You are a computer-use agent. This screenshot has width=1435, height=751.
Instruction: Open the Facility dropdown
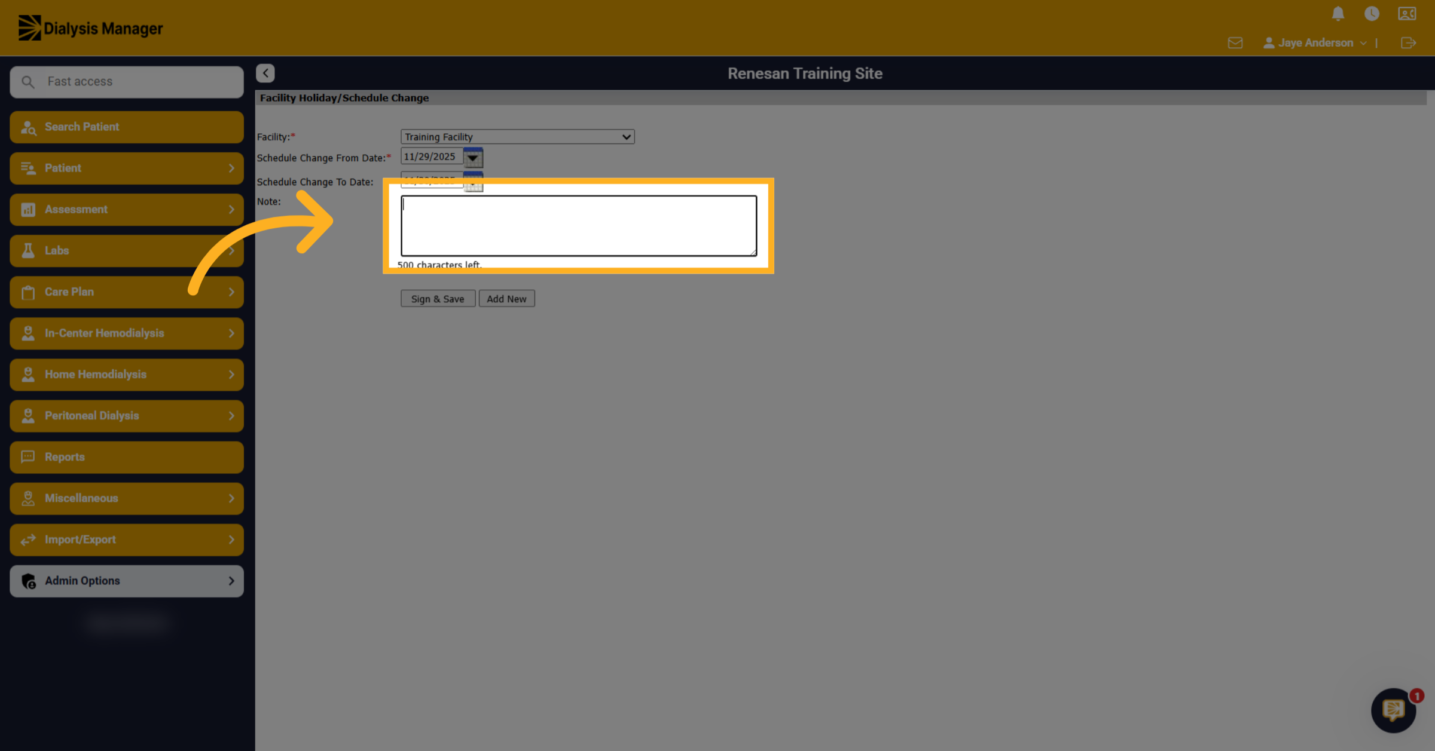(517, 137)
